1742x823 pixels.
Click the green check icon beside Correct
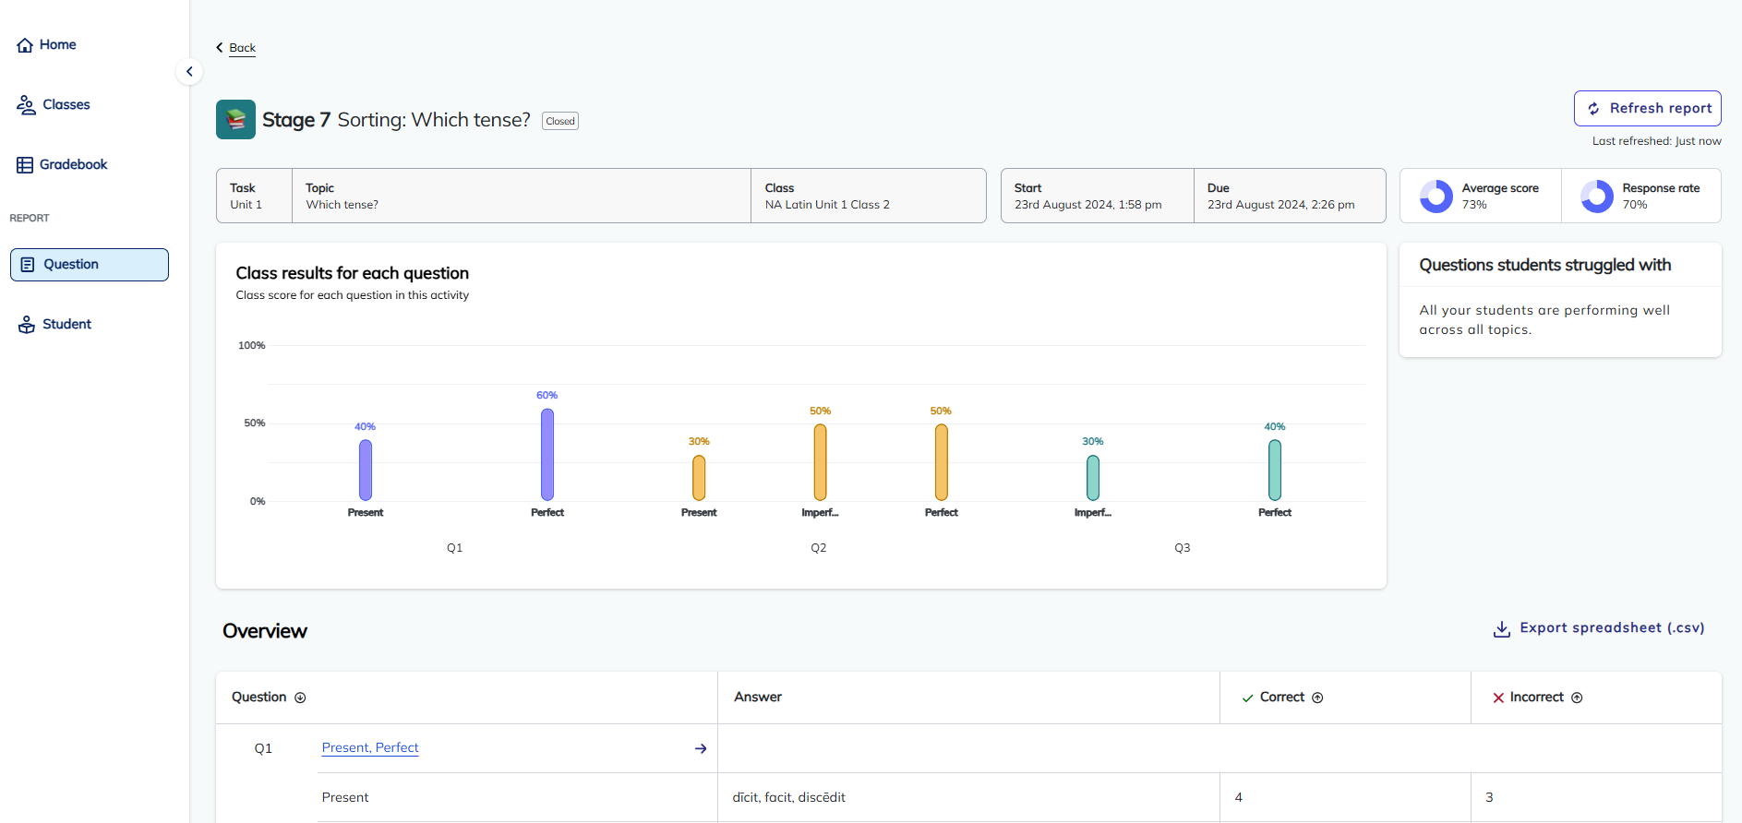(1247, 698)
